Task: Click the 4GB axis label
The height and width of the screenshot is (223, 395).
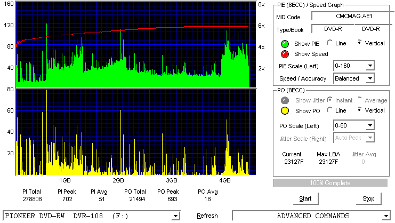Action: tap(225, 181)
